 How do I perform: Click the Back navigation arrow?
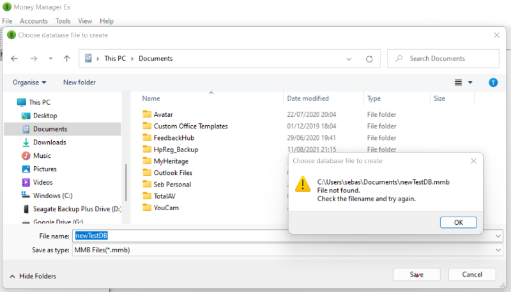tap(14, 59)
